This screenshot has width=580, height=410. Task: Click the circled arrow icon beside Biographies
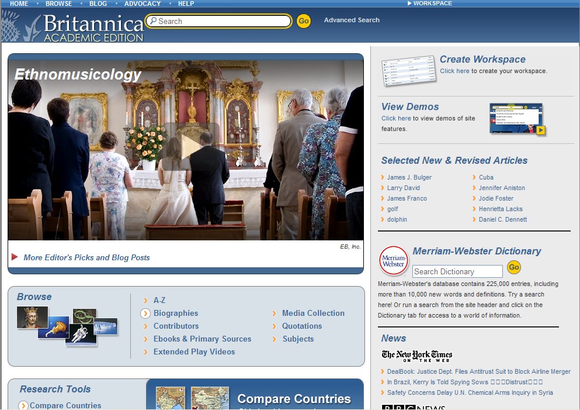coord(145,313)
